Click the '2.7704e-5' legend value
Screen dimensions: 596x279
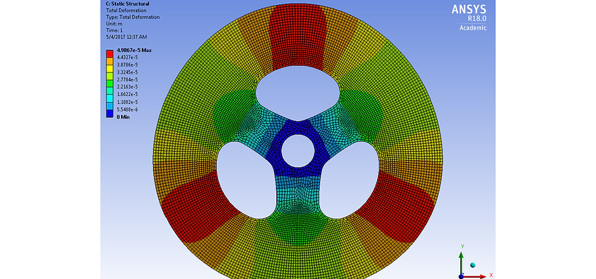pyautogui.click(x=127, y=80)
